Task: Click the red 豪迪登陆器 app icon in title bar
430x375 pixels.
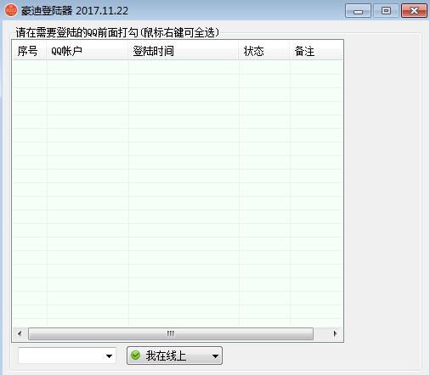Action: [x=11, y=10]
